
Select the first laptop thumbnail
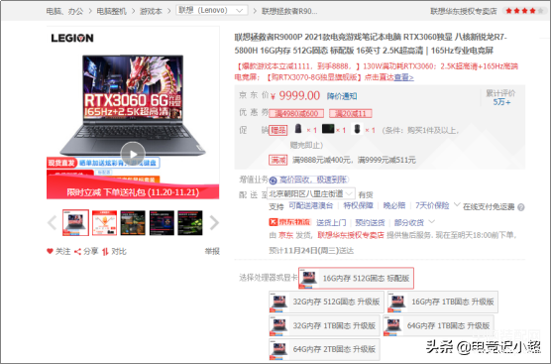pos(75,222)
